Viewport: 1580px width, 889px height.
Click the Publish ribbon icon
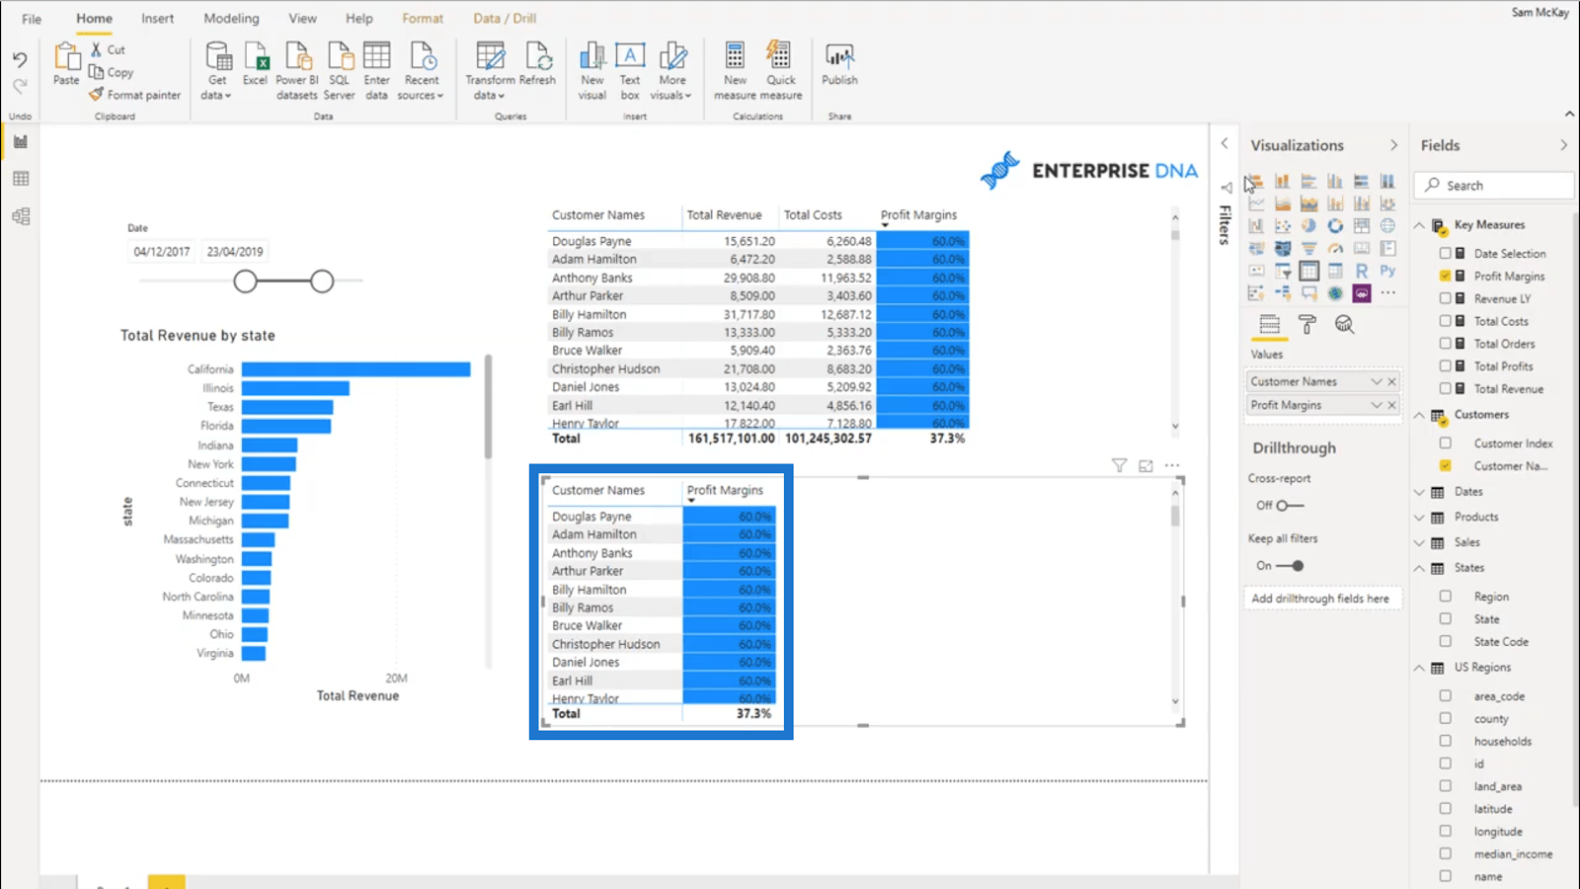point(839,65)
